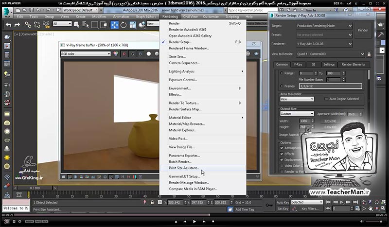Switch to the Render Elements tab
The image size is (389, 227).
click(x=353, y=65)
